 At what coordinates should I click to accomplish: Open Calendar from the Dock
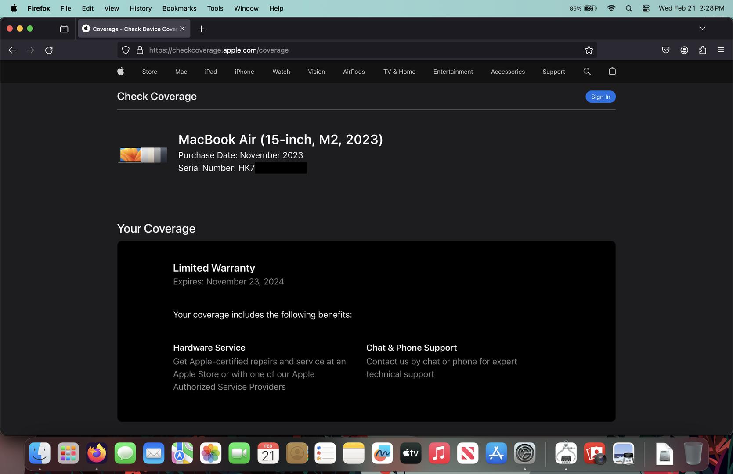[x=268, y=453]
